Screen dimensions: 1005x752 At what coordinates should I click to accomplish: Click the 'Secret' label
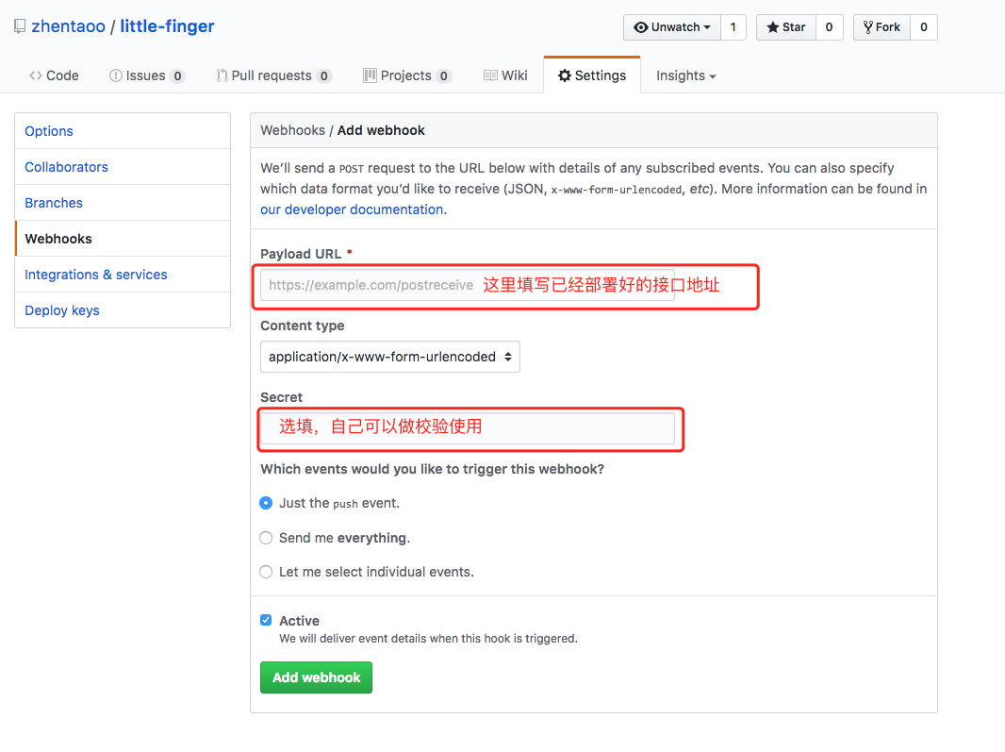pos(281,397)
